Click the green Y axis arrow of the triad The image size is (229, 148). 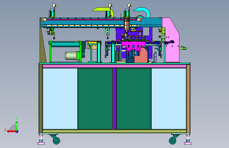click(17, 126)
